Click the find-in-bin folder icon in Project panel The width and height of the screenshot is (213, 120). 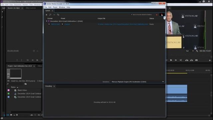click(x=26, y=84)
